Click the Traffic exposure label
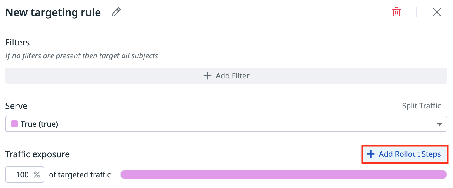The height and width of the screenshot is (188, 453). coord(37,154)
